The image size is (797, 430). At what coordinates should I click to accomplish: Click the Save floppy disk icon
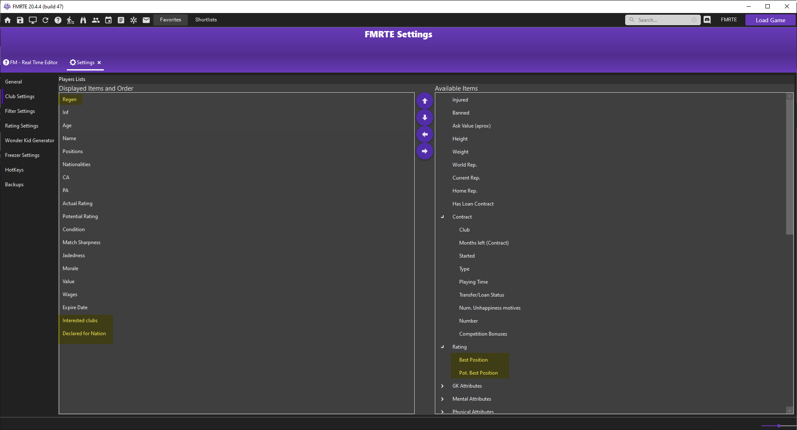[x=20, y=20]
